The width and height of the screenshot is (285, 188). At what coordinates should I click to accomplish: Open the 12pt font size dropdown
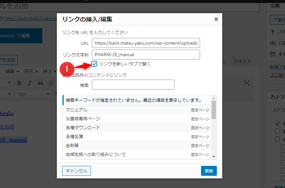point(33,94)
